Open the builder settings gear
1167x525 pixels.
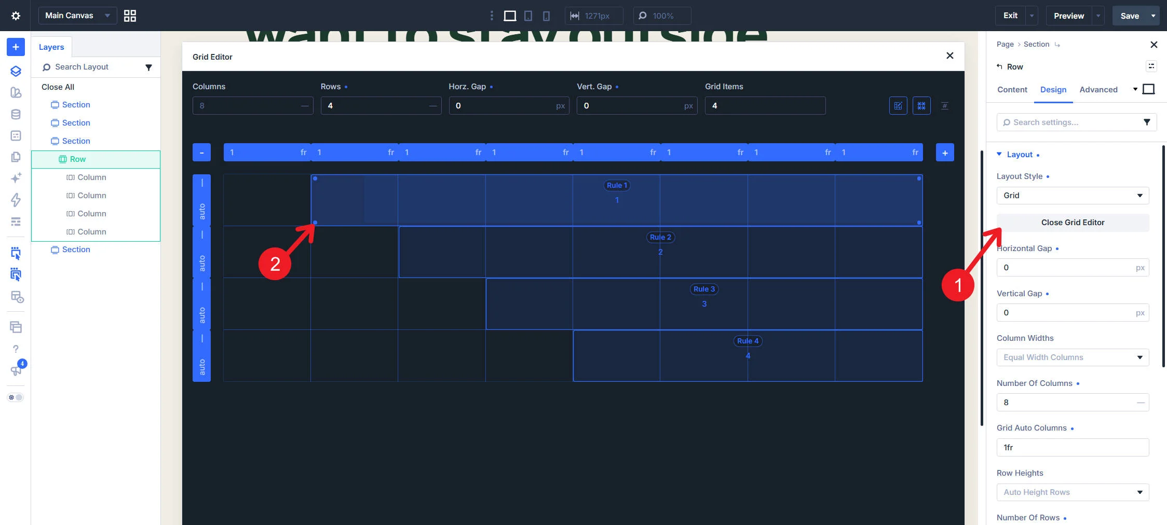[x=16, y=16]
